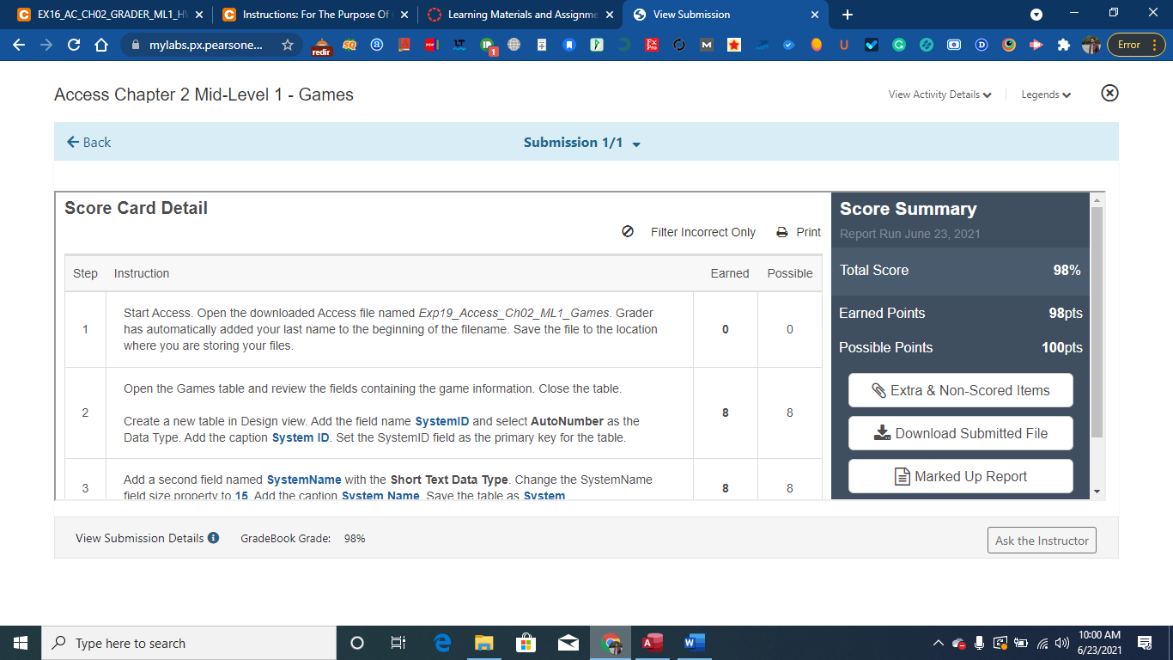Click Download Submitted File button
The width and height of the screenshot is (1173, 660).
[960, 433]
